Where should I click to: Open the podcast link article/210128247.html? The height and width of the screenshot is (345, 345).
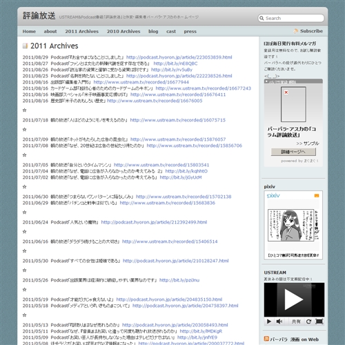176,261
